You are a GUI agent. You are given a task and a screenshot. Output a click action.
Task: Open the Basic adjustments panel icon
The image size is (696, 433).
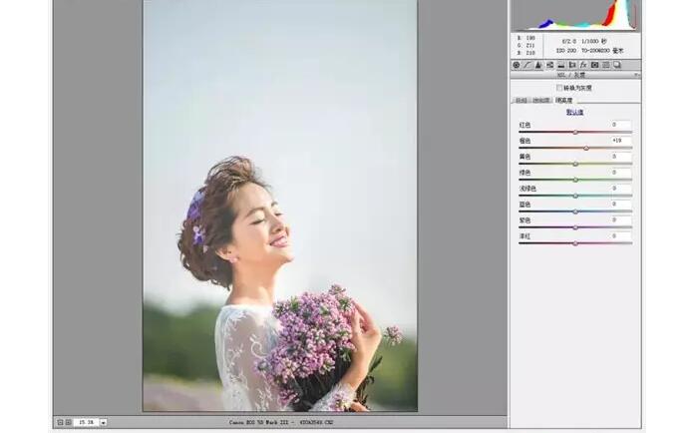click(517, 65)
